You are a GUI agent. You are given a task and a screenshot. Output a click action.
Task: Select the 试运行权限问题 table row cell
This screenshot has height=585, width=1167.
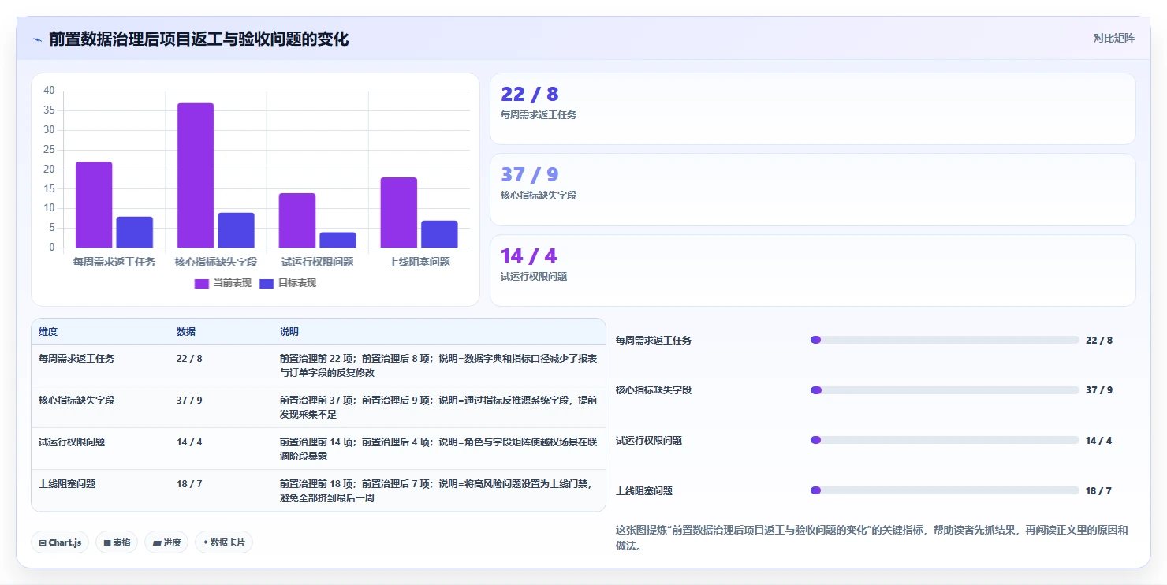(72, 442)
